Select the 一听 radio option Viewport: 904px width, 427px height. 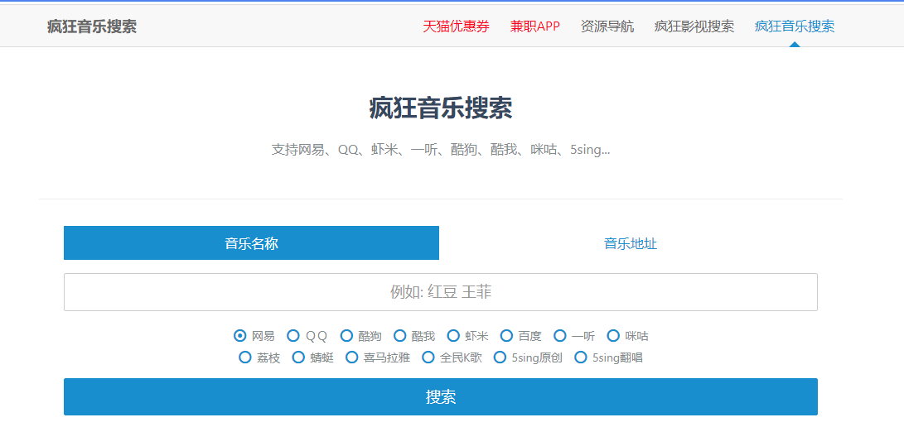(x=560, y=336)
